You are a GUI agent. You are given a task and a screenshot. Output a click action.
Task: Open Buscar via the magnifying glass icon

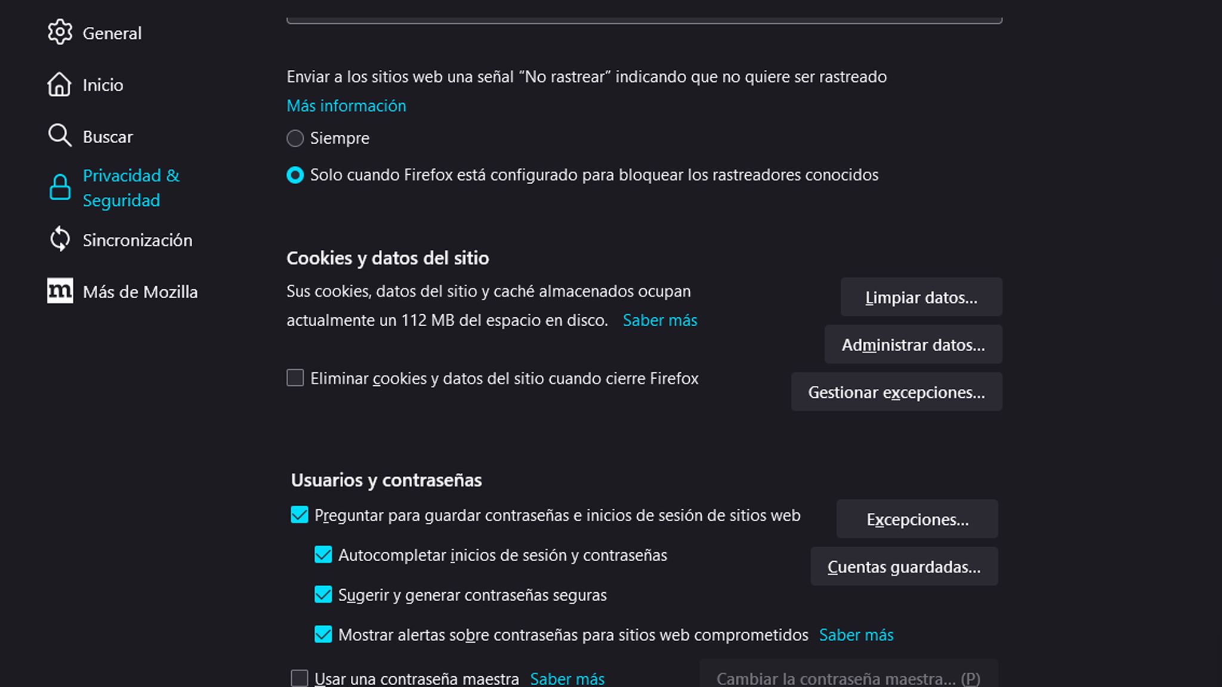pos(60,136)
